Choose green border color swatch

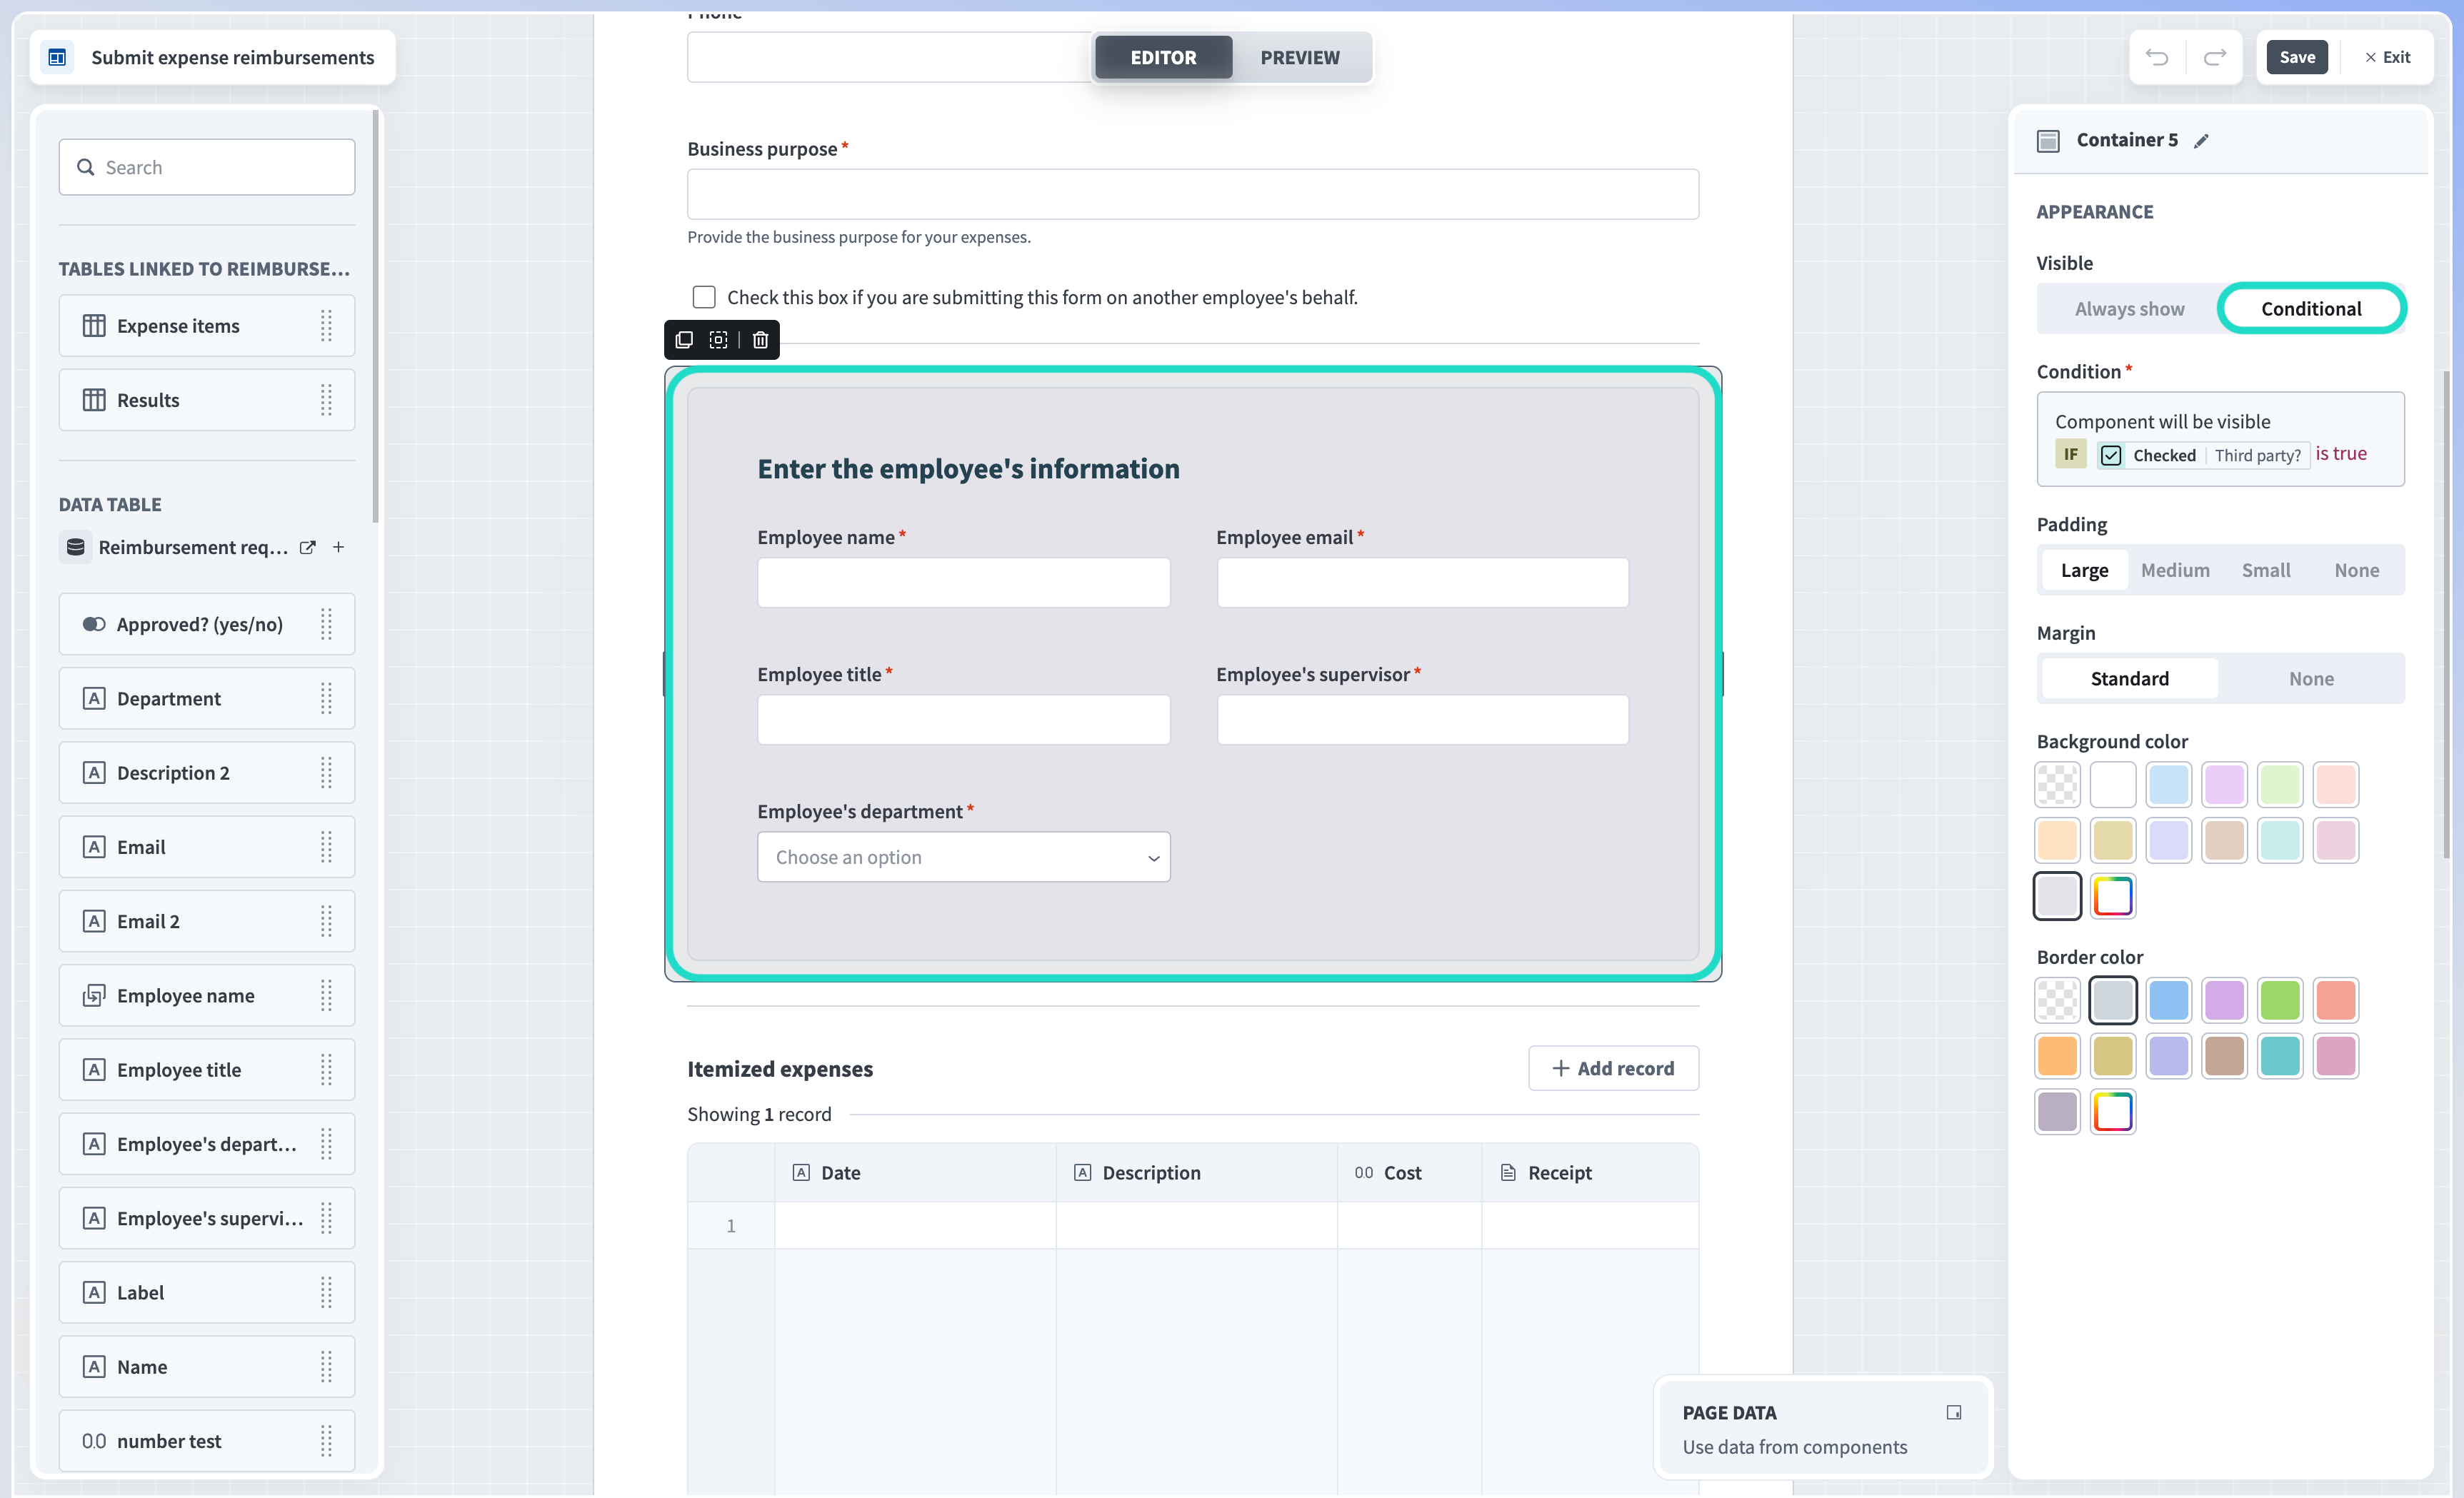pos(2280,1000)
